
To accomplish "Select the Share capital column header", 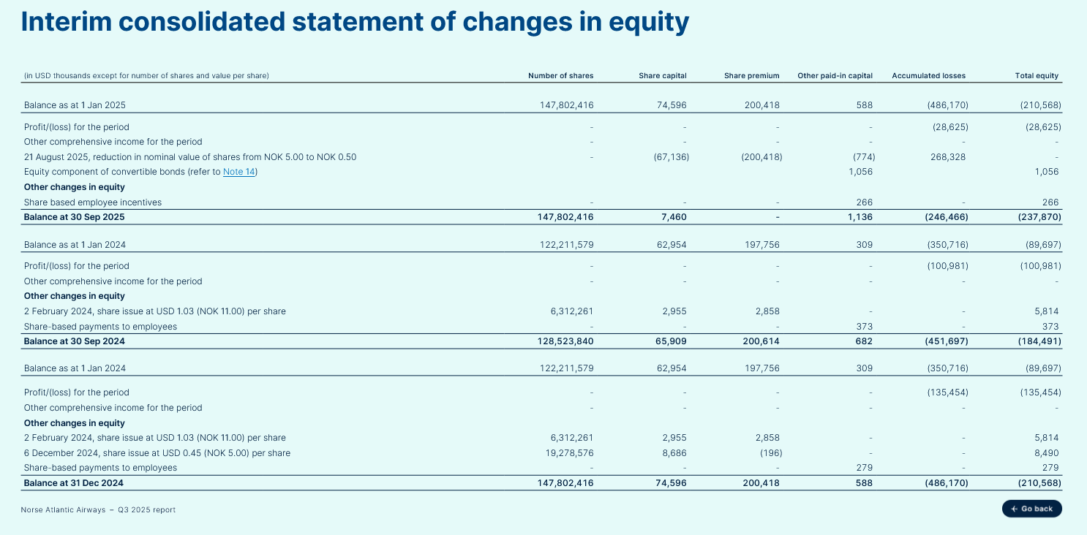I will (662, 75).
